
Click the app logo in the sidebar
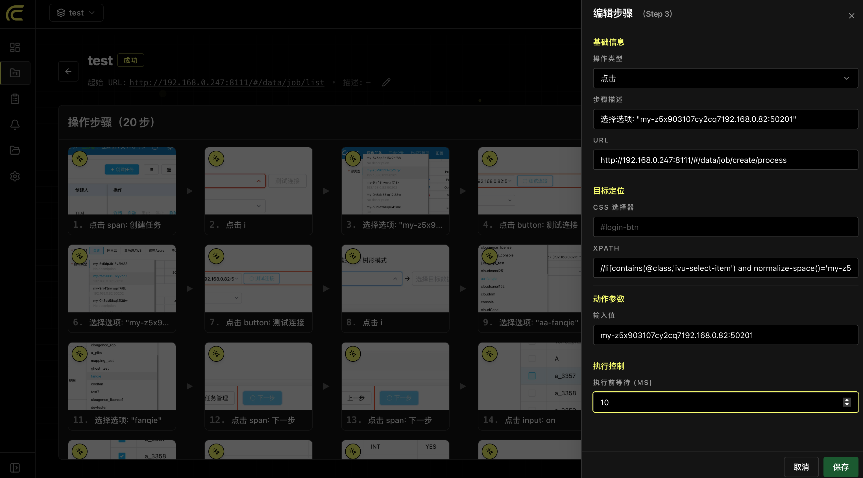click(x=15, y=13)
